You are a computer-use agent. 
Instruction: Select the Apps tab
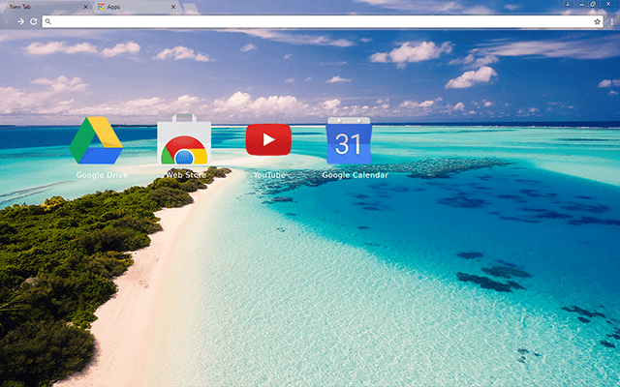tap(126, 7)
